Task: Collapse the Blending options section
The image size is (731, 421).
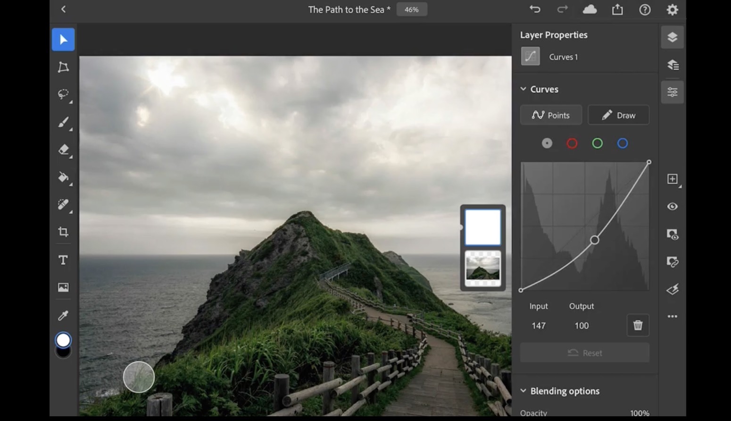Action: 523,390
